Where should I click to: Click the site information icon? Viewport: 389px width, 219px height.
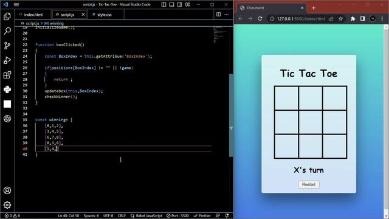click(x=272, y=19)
